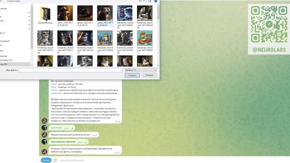Image resolution: width=290 pixels, height=163 pixels.
Task: Click the 'Профессиональный режим включен' message
Action: (73, 135)
